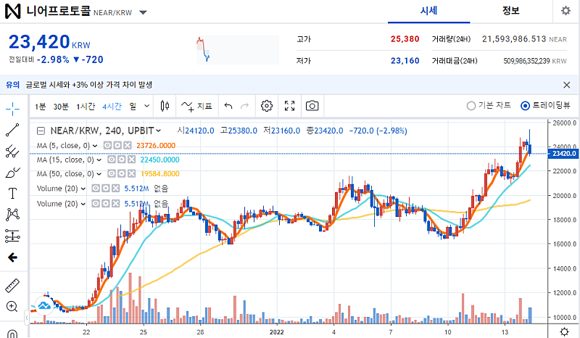Expand the second Volume (20) chevron
580x338 pixels.
pyautogui.click(x=83, y=204)
